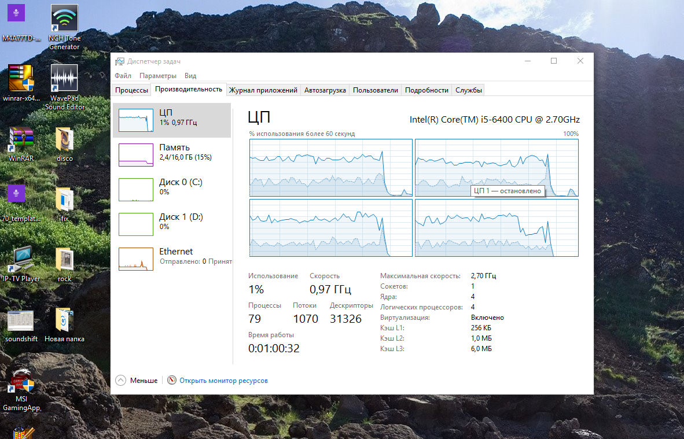Screen dimensions: 684x439
Task: Open the Пользователи tab
Action: pos(375,90)
